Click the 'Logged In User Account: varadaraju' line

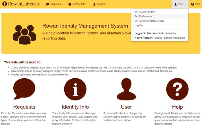(155, 33)
